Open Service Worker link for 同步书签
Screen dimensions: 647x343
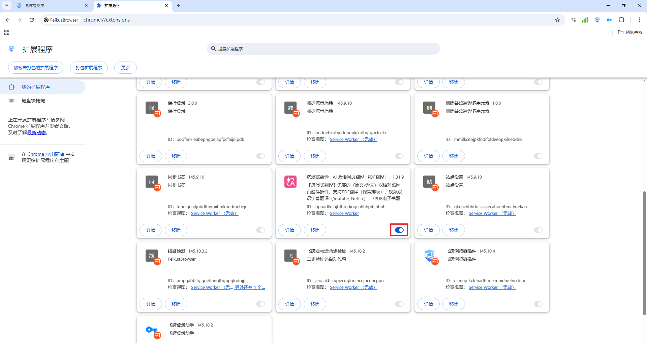click(x=215, y=214)
